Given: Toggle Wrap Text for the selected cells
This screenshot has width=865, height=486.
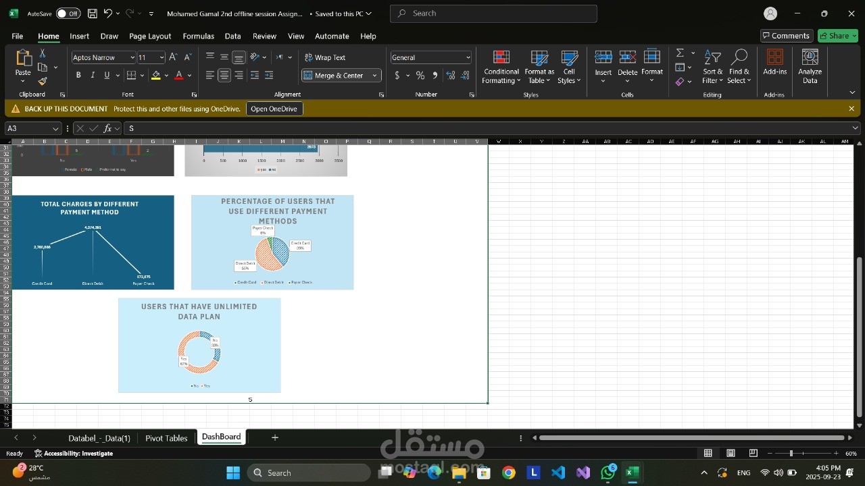Looking at the screenshot, I should point(324,57).
